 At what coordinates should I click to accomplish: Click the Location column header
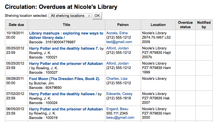click(158, 25)
